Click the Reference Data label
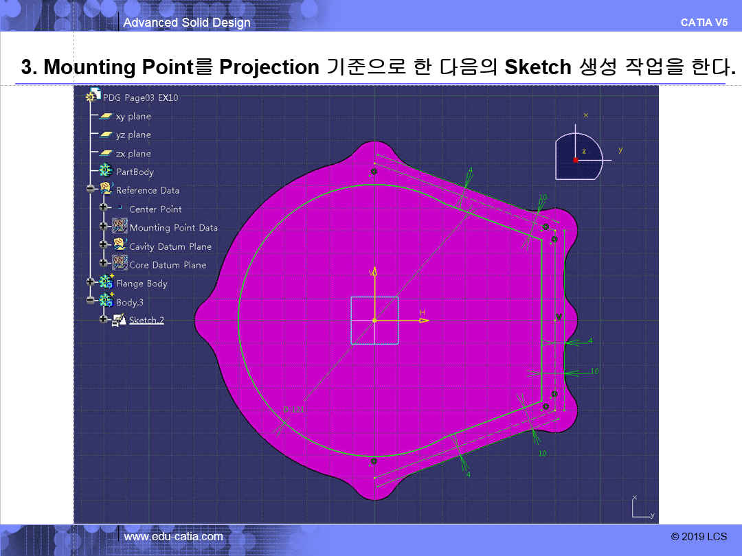 coord(148,190)
